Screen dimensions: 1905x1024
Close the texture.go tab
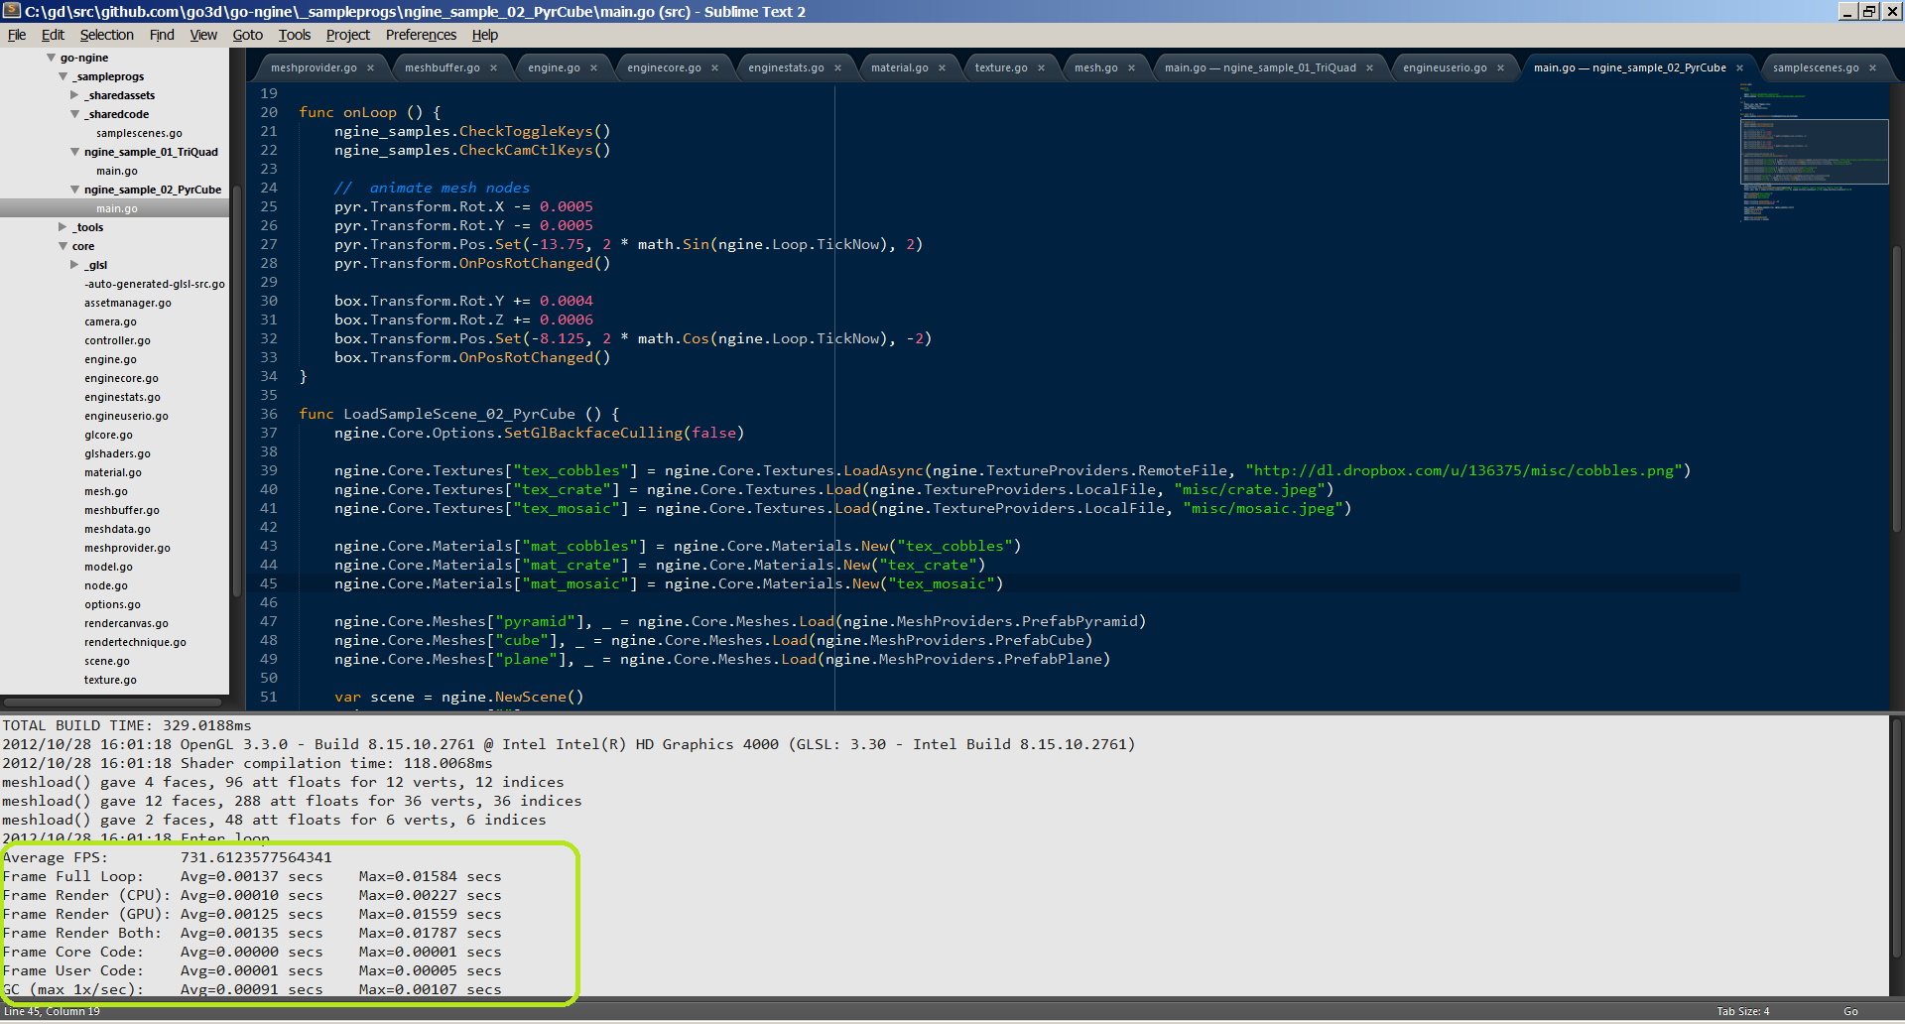1041,68
